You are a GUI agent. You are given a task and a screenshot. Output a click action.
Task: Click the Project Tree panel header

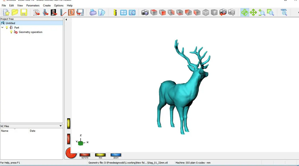click(32, 19)
